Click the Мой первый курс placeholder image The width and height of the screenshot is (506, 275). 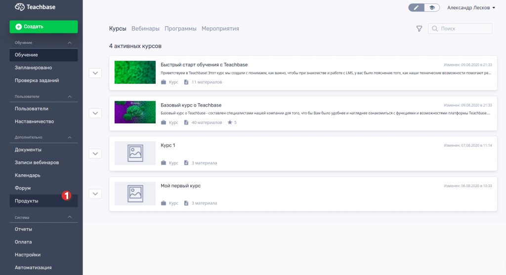135,194
